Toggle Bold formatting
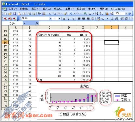The image size is (135, 122). pos(64,19)
